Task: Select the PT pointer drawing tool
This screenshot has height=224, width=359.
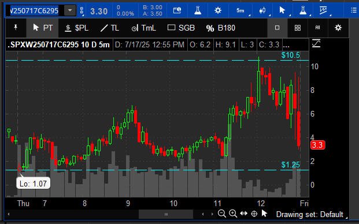Action: [x=43, y=28]
